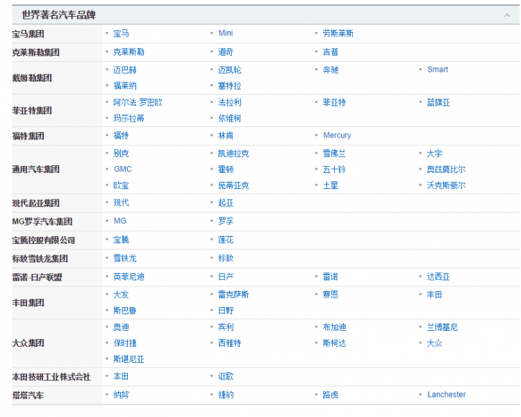Screen dimensions: 521x417
Task: Open the 雷克萨斯 link
Action: tap(233, 295)
